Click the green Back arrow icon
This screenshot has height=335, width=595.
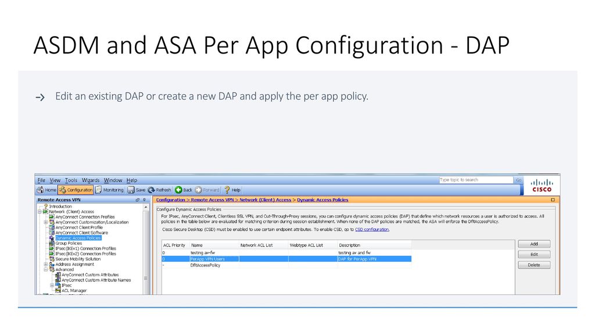(x=178, y=190)
